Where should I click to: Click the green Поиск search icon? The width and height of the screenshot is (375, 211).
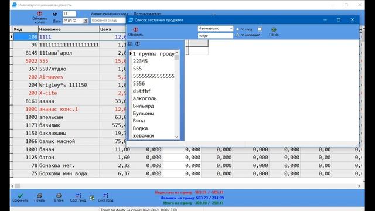coord(274,30)
